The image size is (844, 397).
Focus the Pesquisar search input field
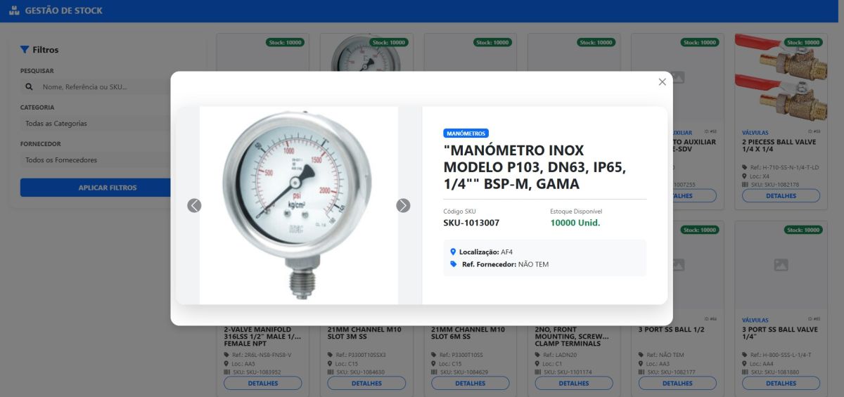click(105, 87)
